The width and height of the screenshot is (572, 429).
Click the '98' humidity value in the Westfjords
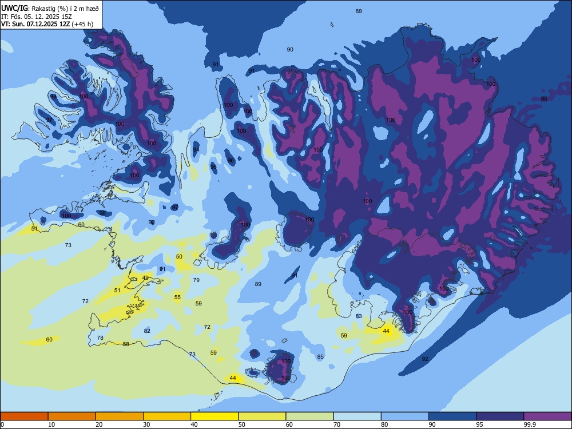click(x=54, y=97)
